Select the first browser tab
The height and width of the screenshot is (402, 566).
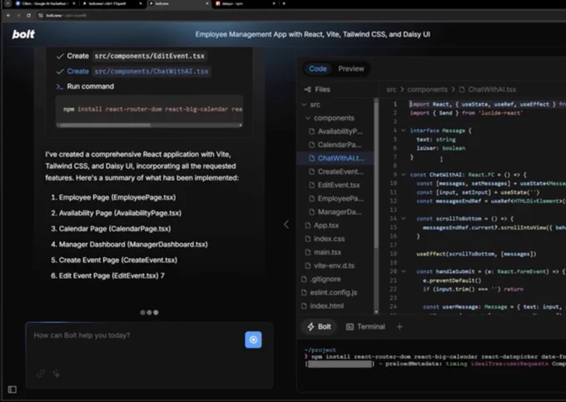(45, 3)
